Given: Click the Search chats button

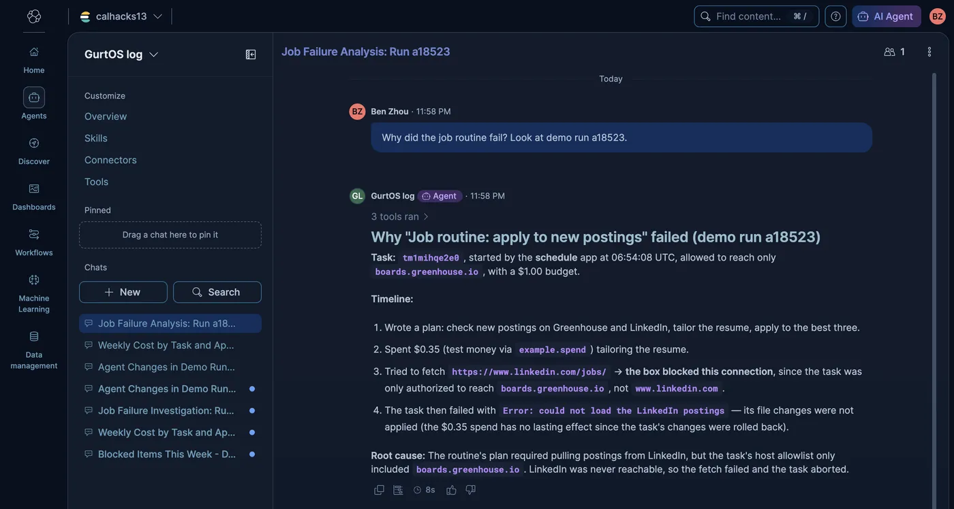Looking at the screenshot, I should [217, 292].
